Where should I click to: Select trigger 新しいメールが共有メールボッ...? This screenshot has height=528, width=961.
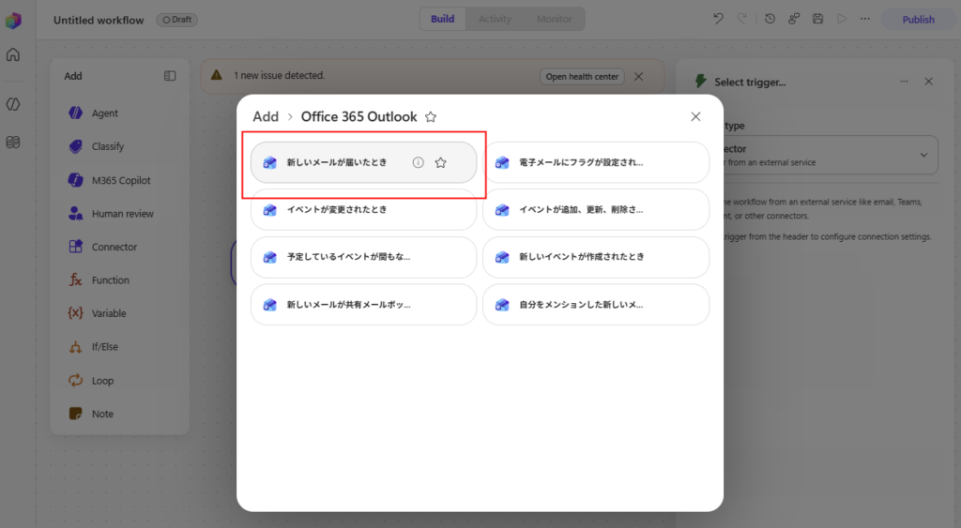[363, 305]
